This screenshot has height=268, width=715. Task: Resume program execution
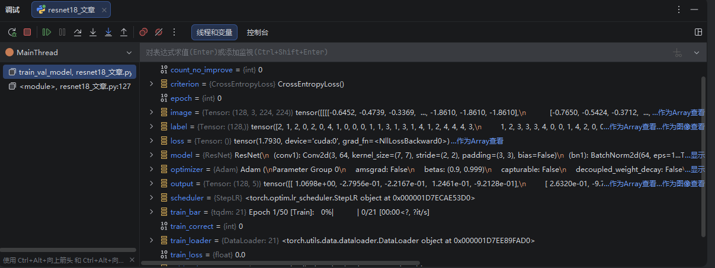point(47,32)
